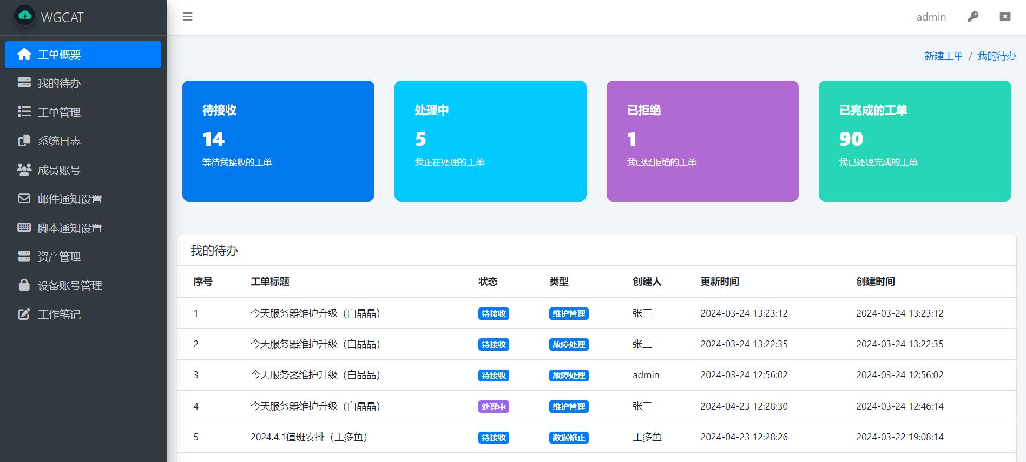
Task: Click the keyboard icon for 脚本通知设置
Action: click(24, 227)
